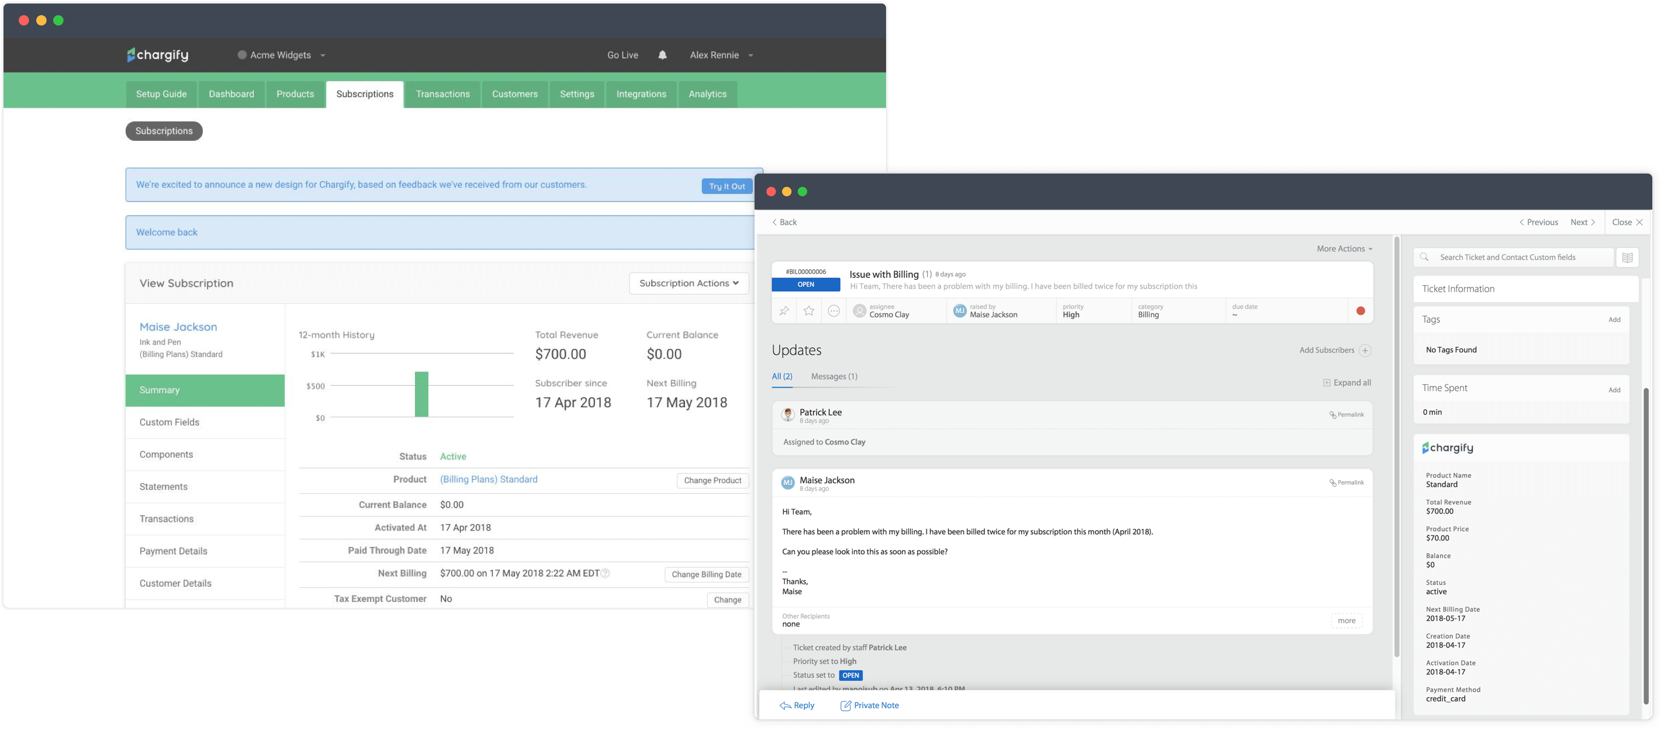
Task: Select Custom Fields in subscription sidebar
Action: tap(205, 422)
